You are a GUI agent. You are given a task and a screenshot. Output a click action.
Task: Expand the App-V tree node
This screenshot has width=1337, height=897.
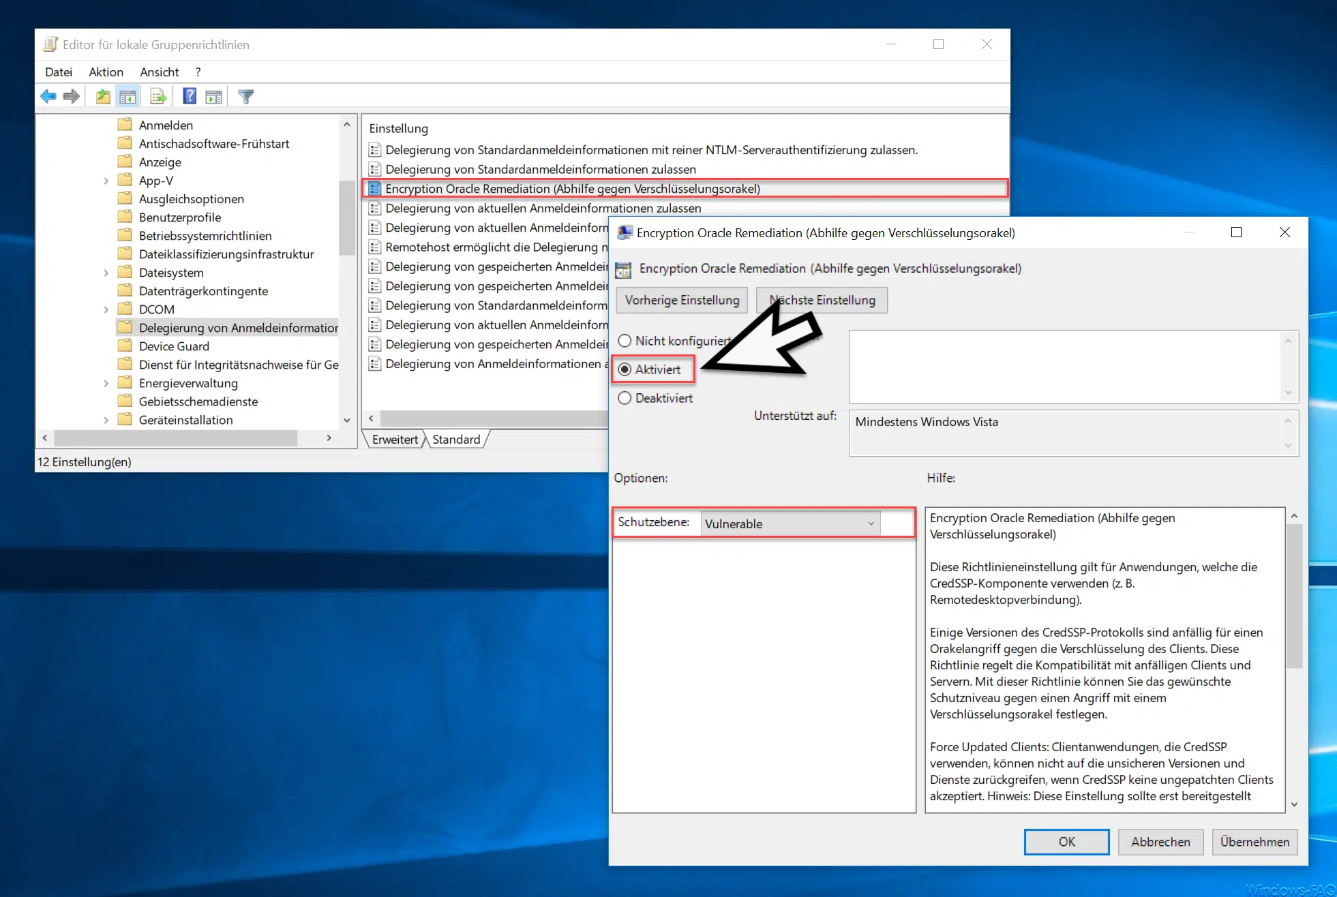coord(106,180)
